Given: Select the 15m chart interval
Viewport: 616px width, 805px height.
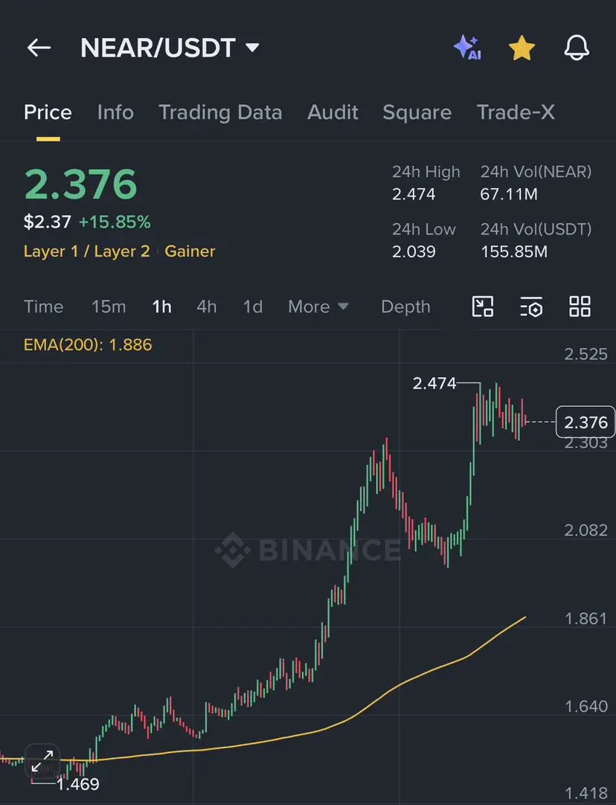Looking at the screenshot, I should pos(109,307).
